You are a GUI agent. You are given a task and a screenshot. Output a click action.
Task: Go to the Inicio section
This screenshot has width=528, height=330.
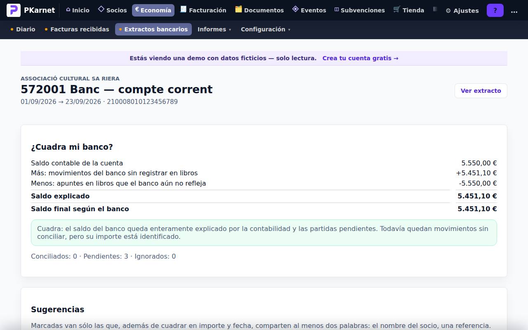(x=78, y=10)
